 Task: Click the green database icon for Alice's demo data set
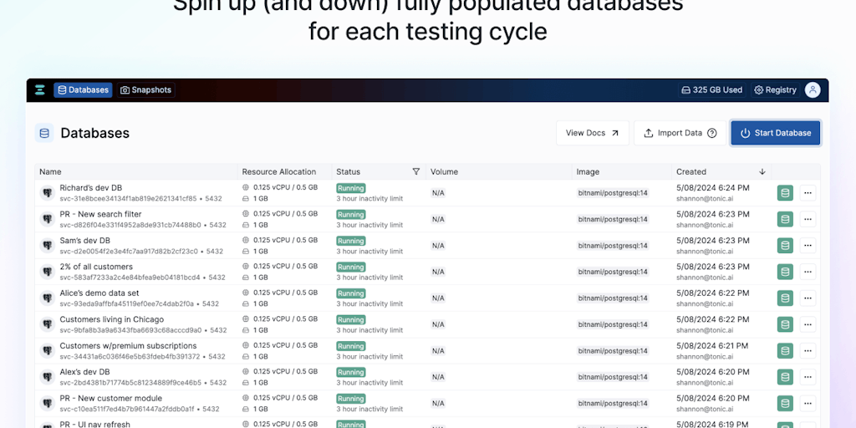784,298
